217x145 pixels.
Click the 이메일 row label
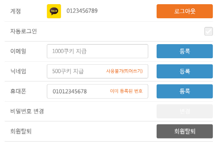pos(18,51)
